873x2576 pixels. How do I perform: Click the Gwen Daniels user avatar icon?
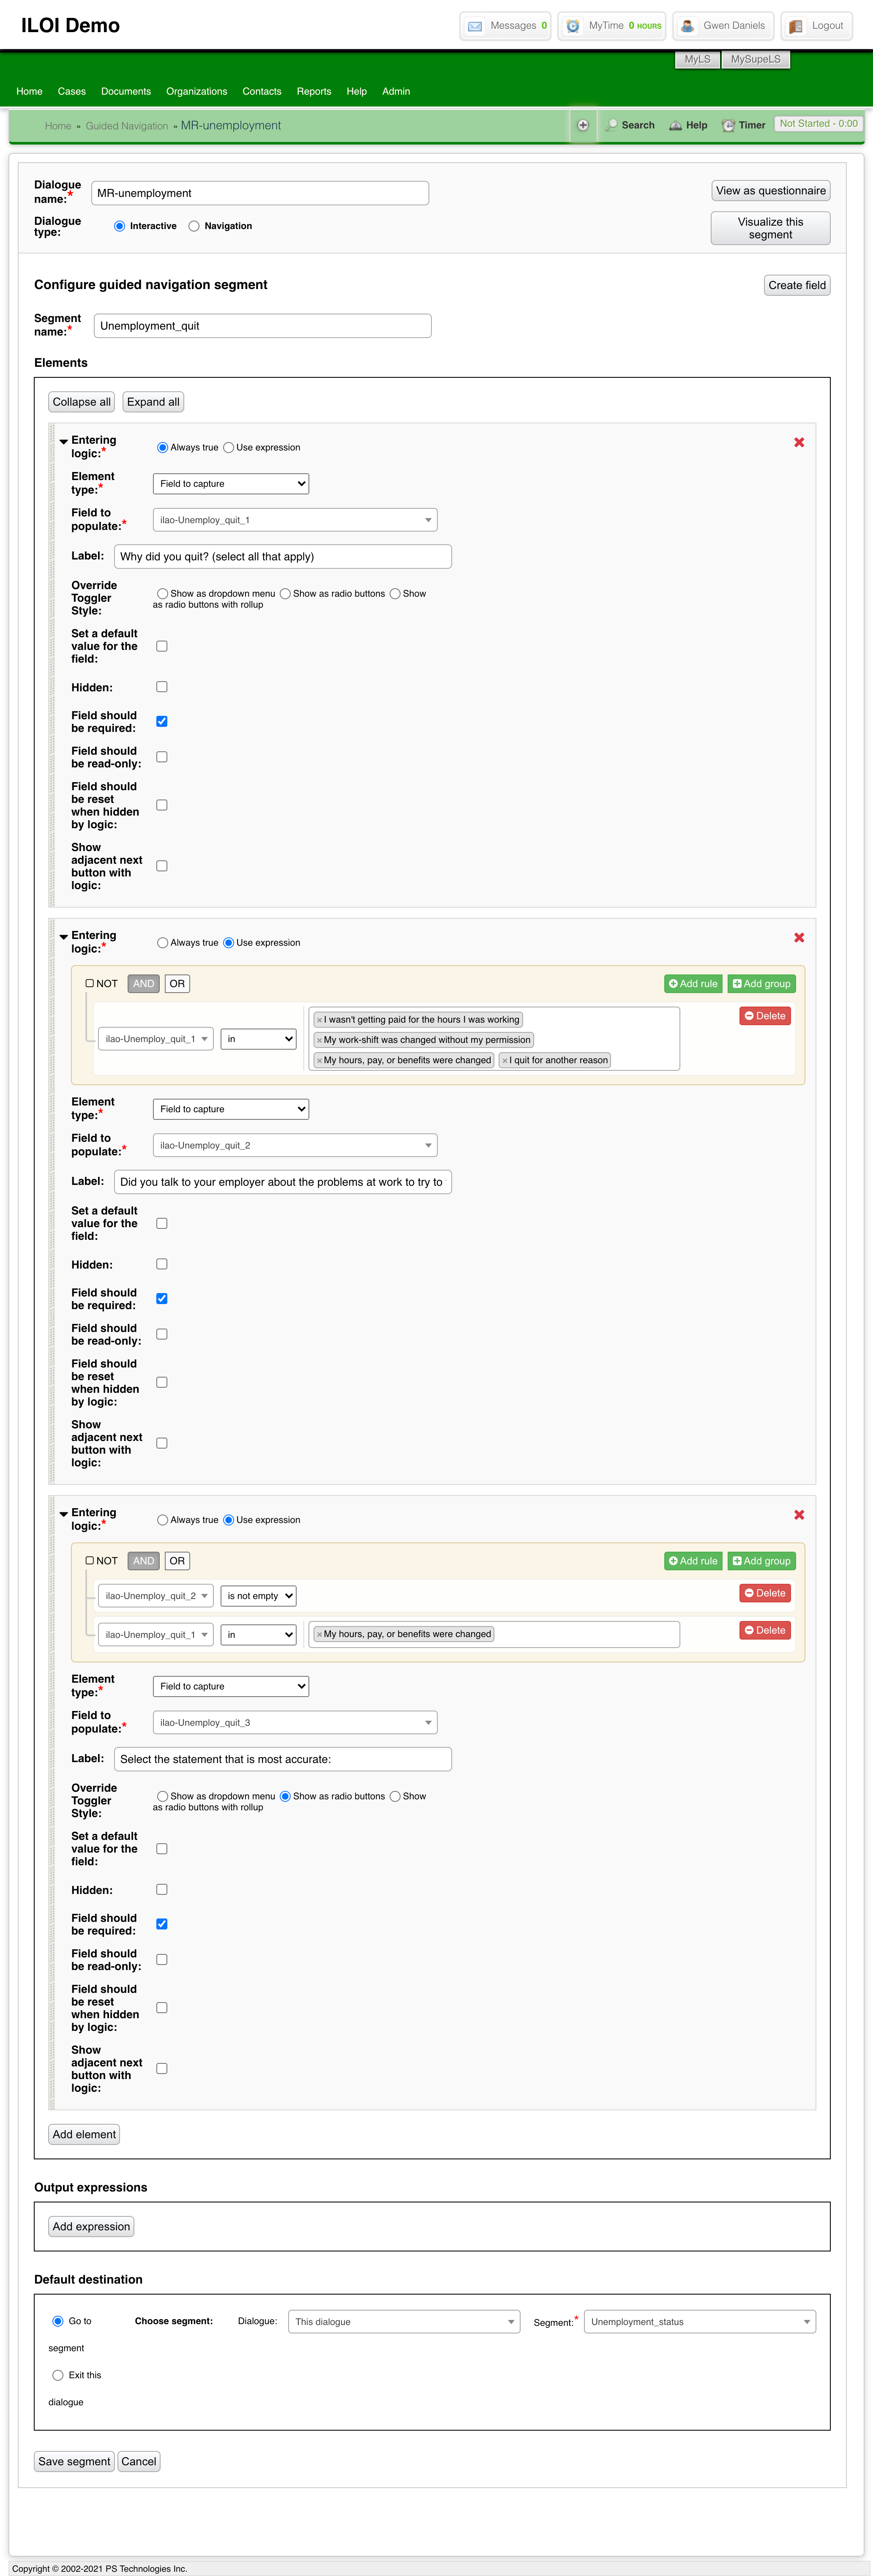click(688, 26)
